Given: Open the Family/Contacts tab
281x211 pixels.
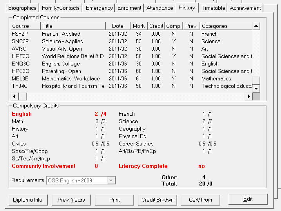Looking at the screenshot, I should point(60,8).
